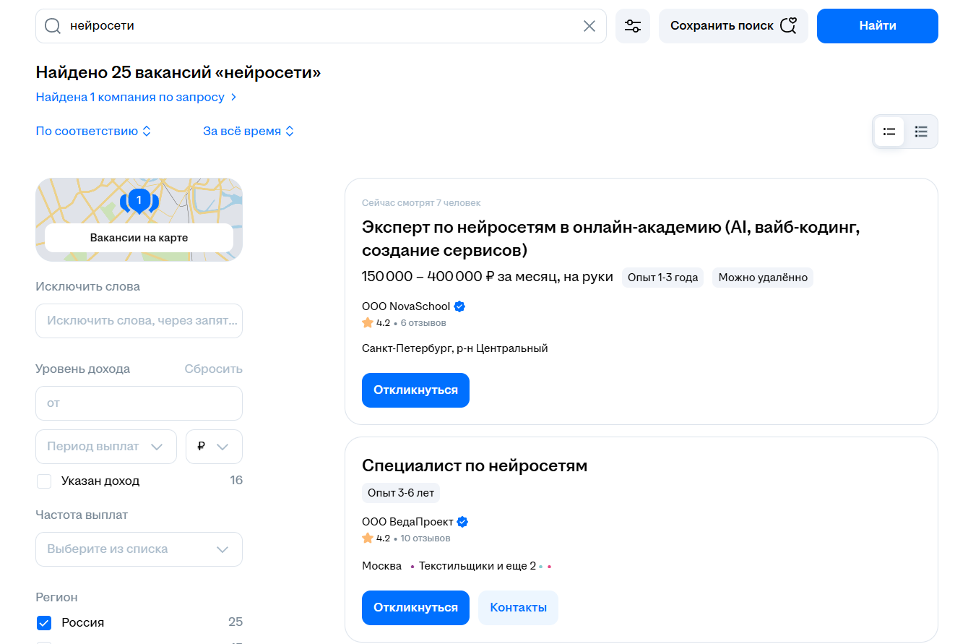Uncheck the Россия region checkbox
Image resolution: width=968 pixels, height=644 pixels.
click(44, 622)
